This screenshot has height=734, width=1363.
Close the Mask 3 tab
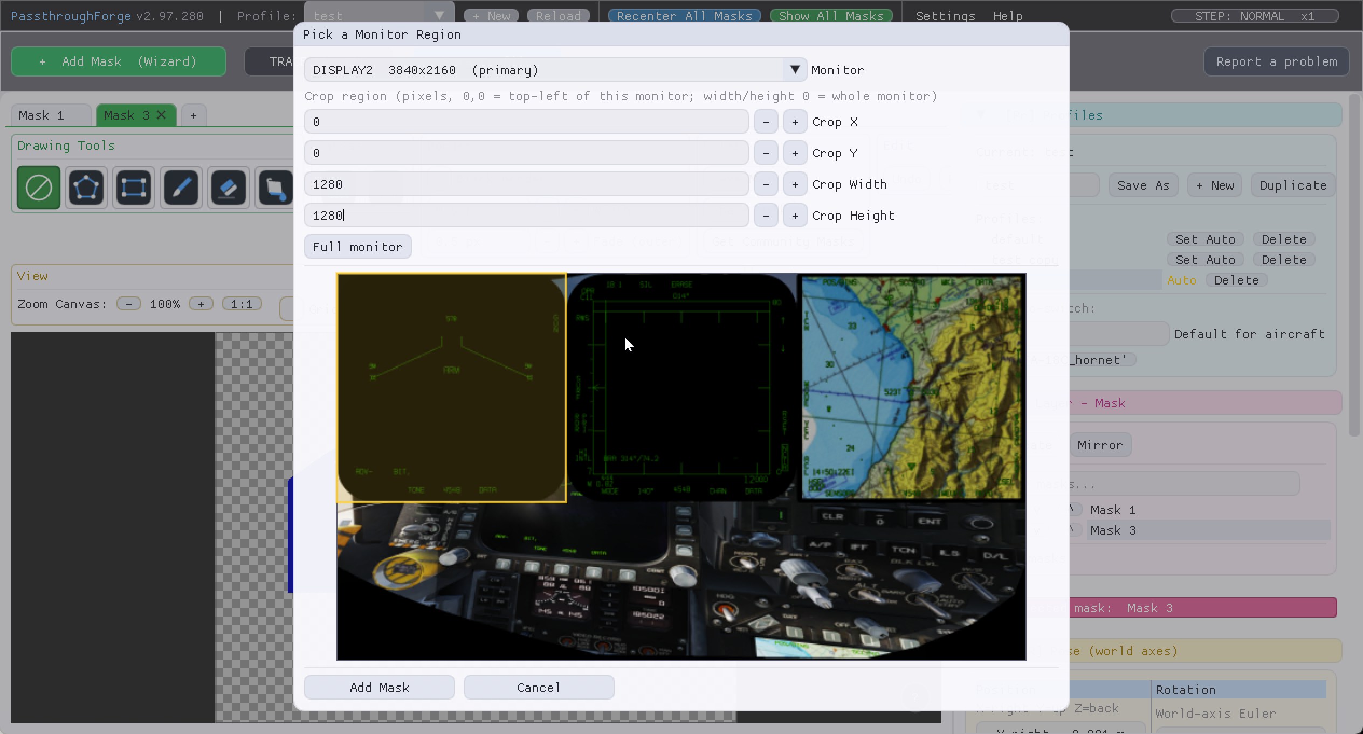[x=161, y=115]
